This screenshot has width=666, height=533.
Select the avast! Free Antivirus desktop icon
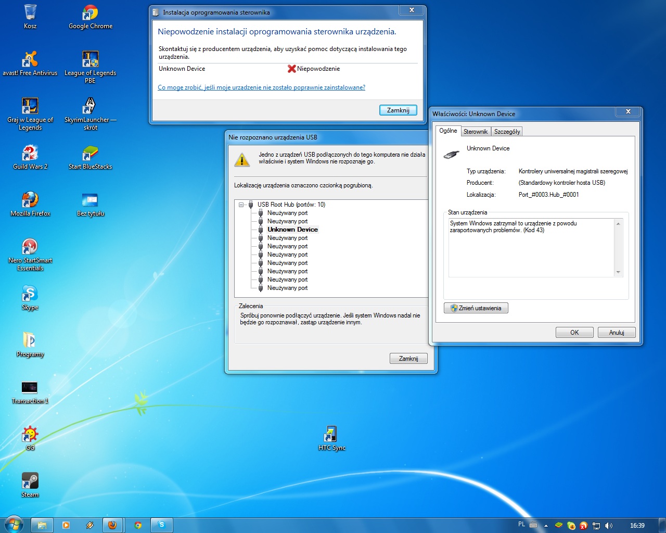click(x=30, y=64)
